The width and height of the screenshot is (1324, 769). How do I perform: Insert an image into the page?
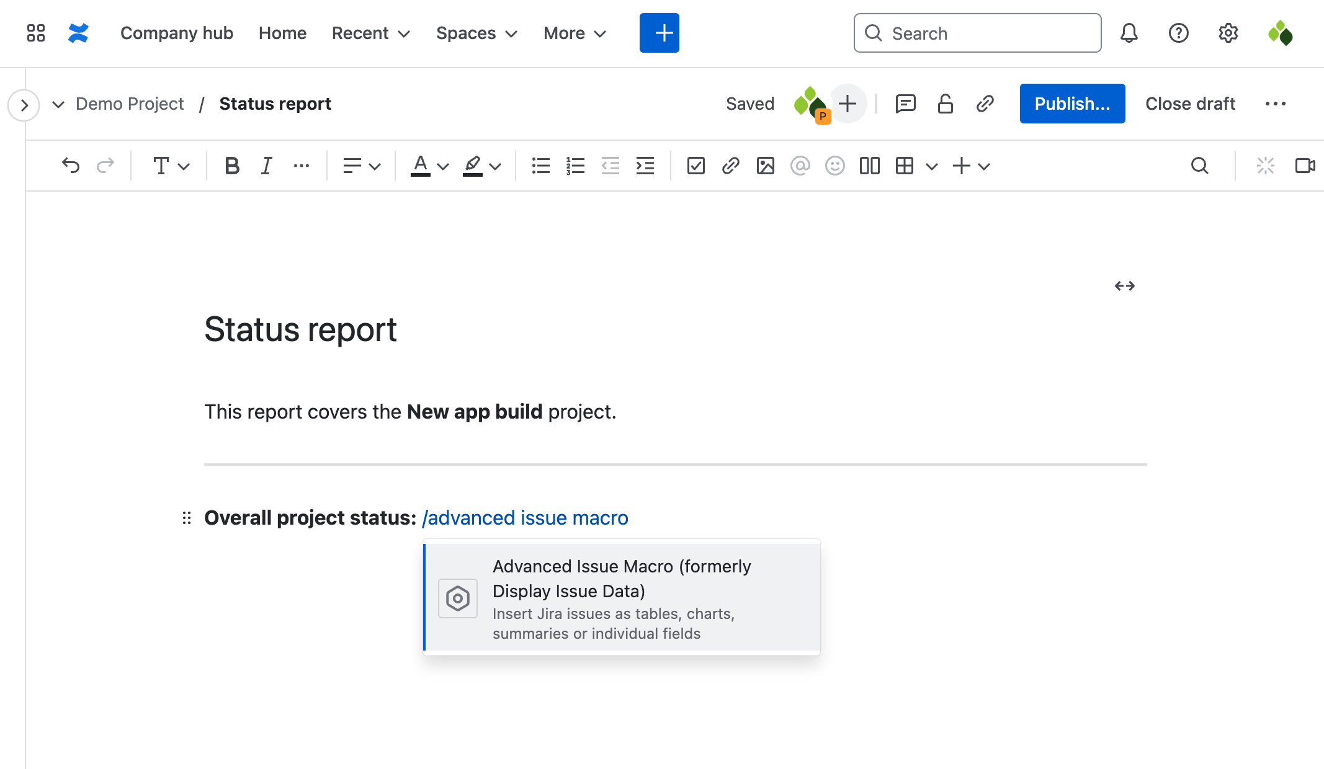click(x=765, y=166)
